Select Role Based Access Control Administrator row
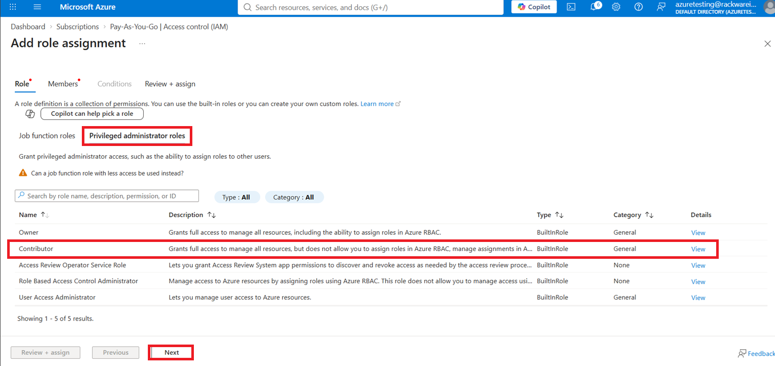Viewport: 775px width, 366px height. tap(391, 281)
